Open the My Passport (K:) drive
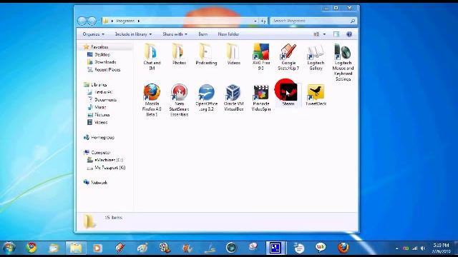Image resolution: width=458 pixels, height=257 pixels. [109, 168]
